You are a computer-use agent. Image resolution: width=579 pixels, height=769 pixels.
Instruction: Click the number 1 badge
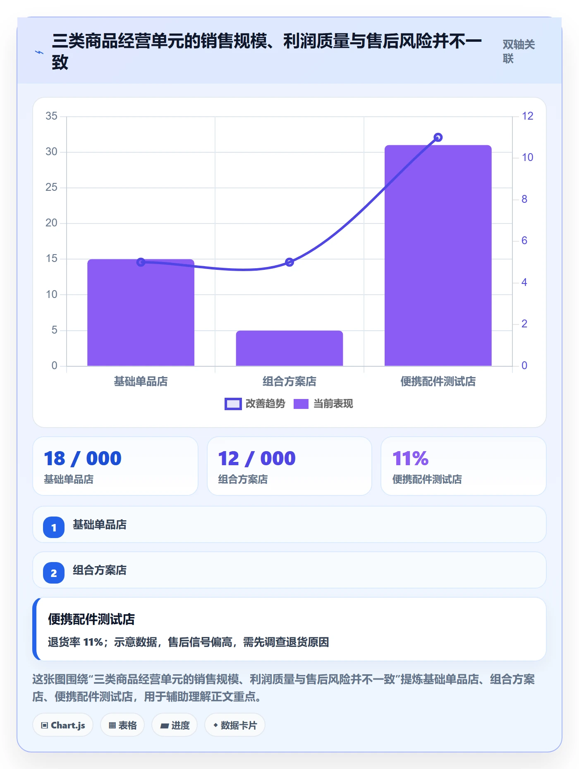coord(54,527)
